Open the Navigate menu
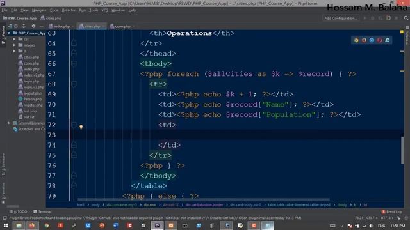Screen dimensions: 410x230 pyautogui.click(x=39, y=10)
